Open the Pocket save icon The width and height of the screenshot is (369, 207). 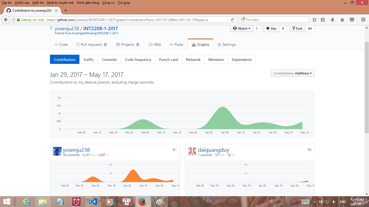pos(352,20)
